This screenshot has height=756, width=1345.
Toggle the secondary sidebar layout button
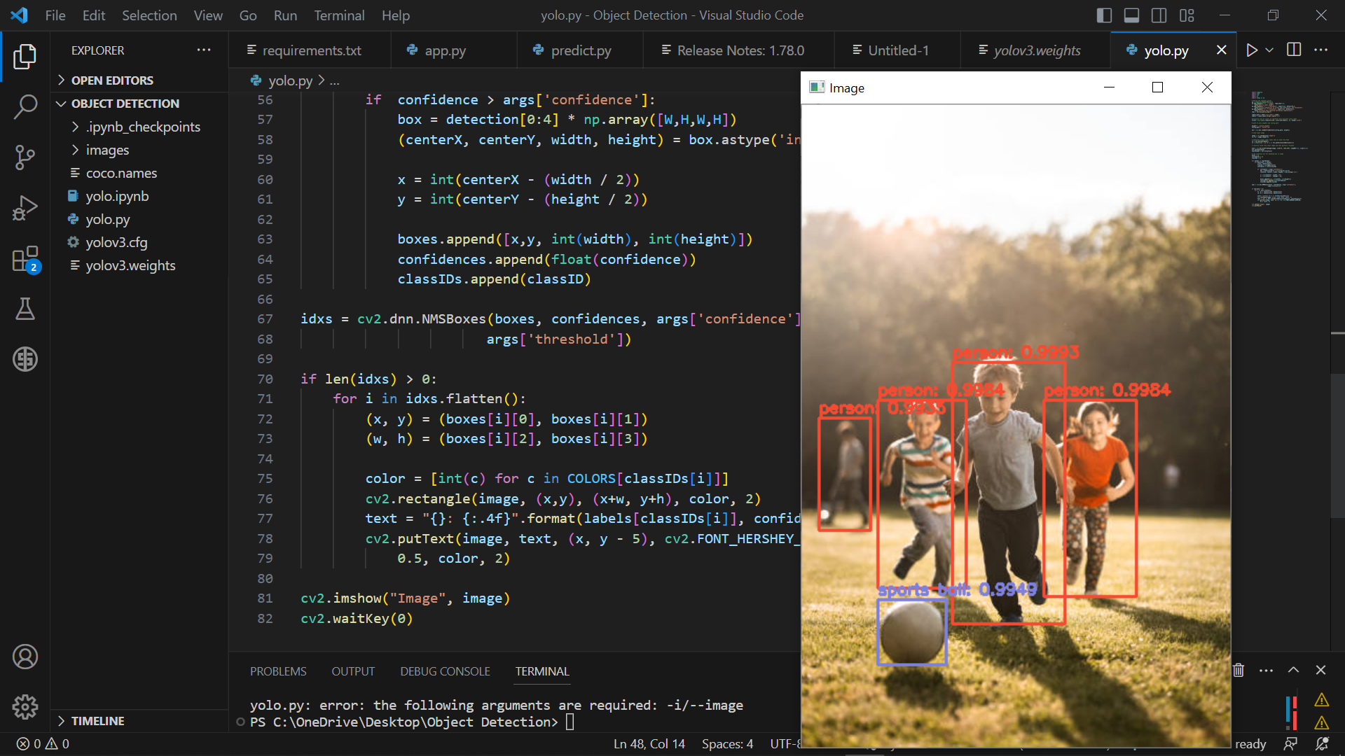pyautogui.click(x=1159, y=15)
